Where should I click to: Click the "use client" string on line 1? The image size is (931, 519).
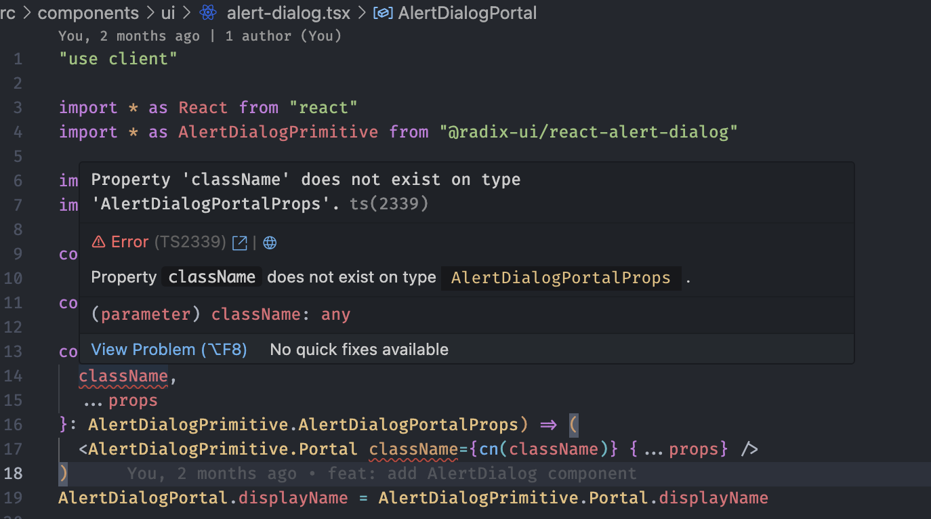pos(117,58)
